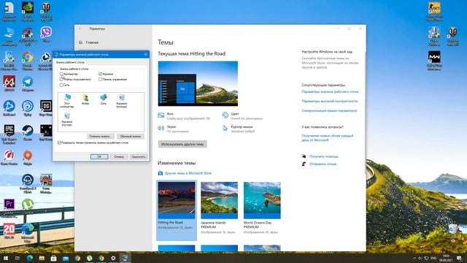
Task: Select the Recycle Bin (full) icon in the list
Action: 122,101
